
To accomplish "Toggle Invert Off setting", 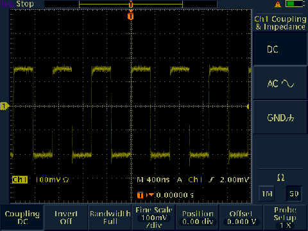I will tap(66, 218).
